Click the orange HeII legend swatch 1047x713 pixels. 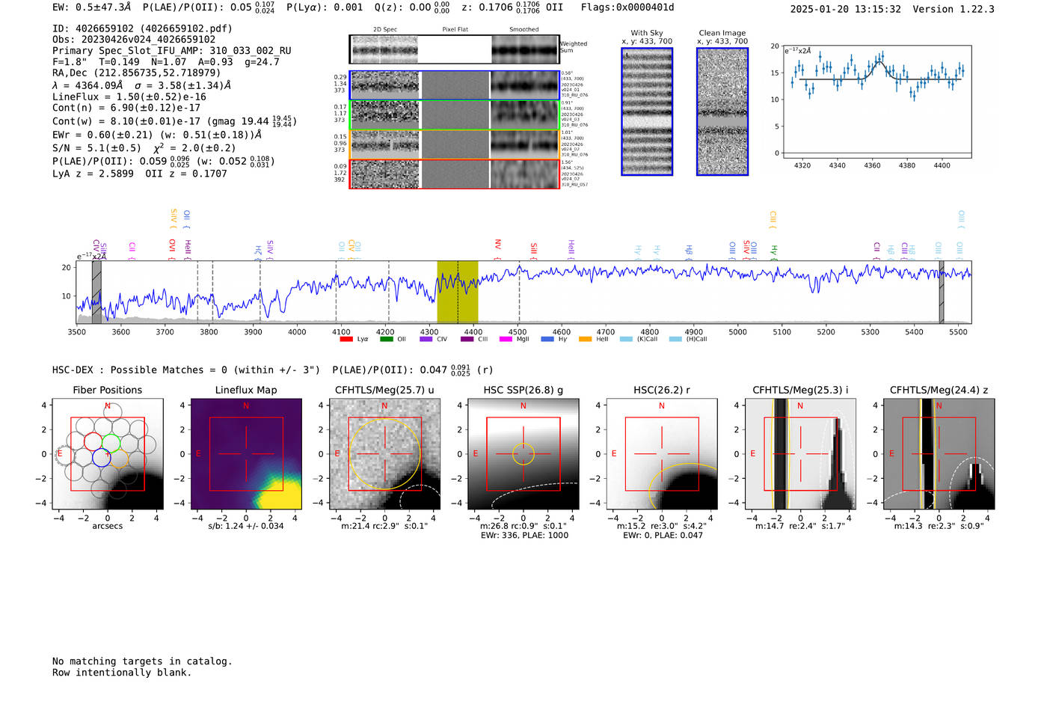click(x=586, y=339)
